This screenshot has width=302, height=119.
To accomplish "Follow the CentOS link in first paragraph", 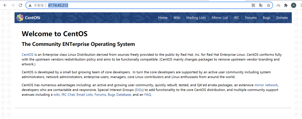I will coord(27,54).
